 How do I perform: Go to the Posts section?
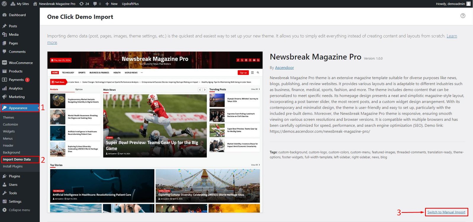(13, 26)
